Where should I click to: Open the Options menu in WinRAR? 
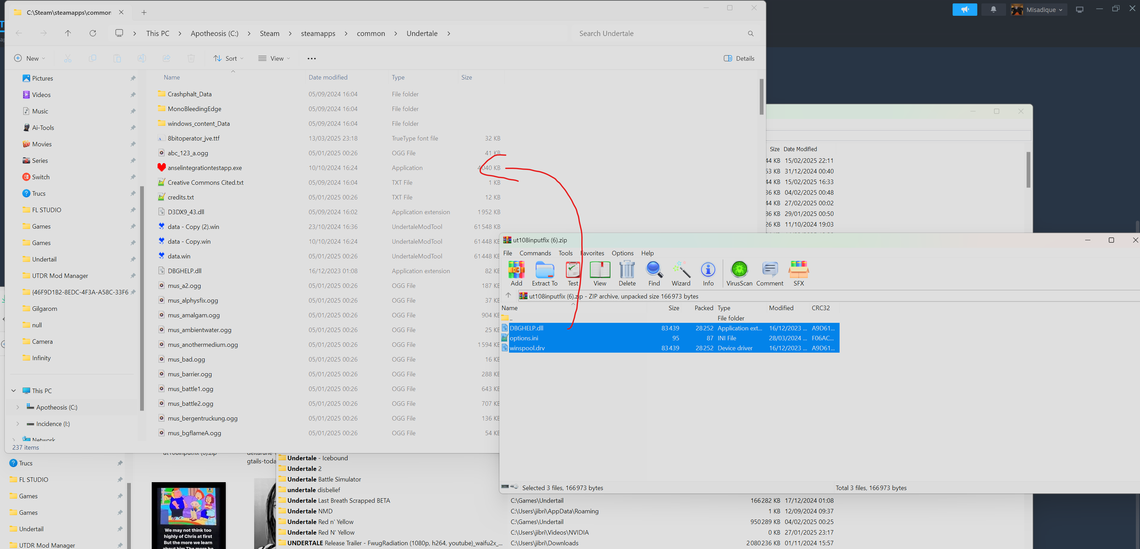point(622,253)
